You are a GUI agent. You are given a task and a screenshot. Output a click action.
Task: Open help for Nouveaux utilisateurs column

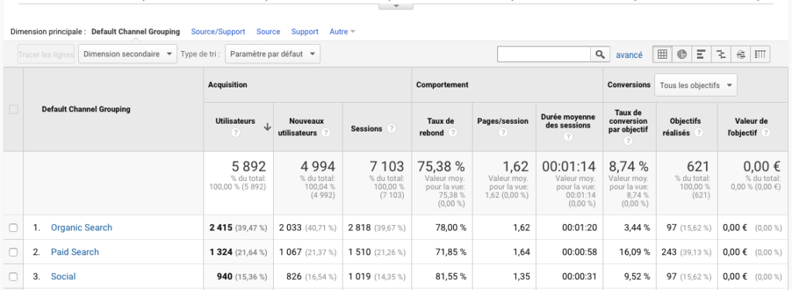[x=326, y=133]
